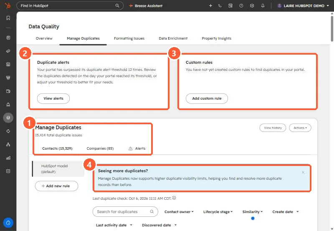Open the Data Management database sidebar icon
Image resolution: width=334 pixels, height=231 pixels.
click(8, 118)
